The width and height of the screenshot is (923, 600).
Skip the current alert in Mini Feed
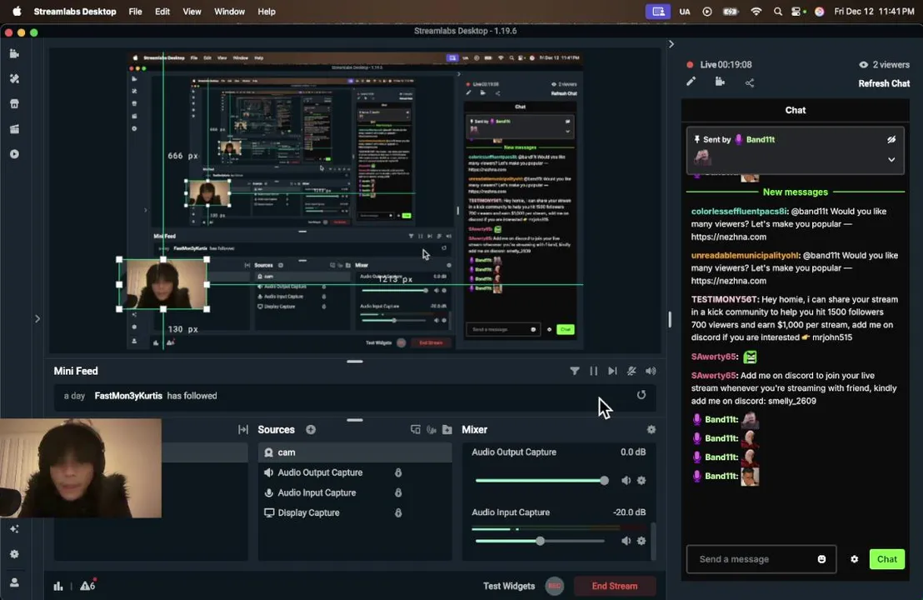(612, 371)
